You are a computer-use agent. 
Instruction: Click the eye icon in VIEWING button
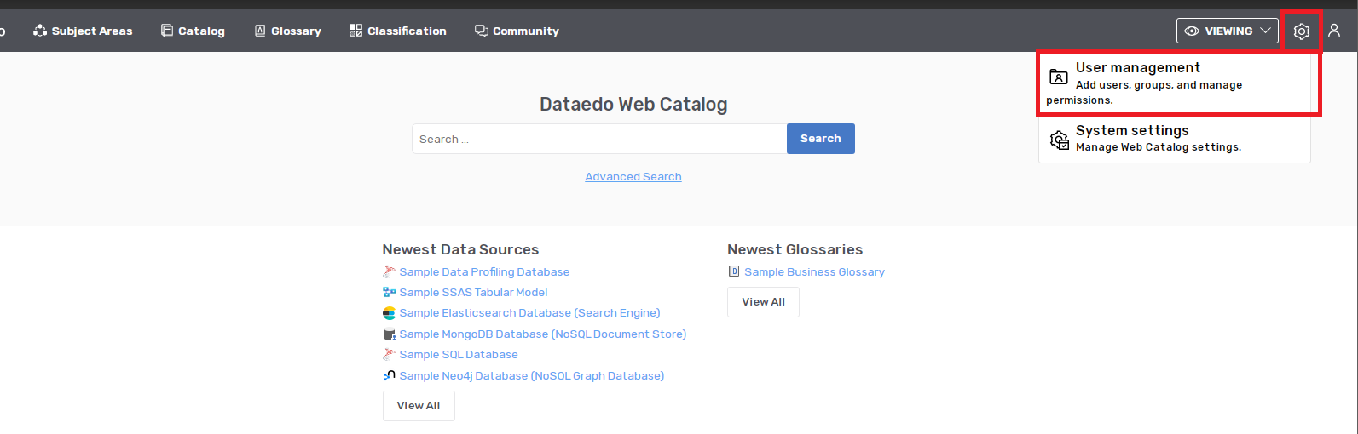click(1192, 31)
